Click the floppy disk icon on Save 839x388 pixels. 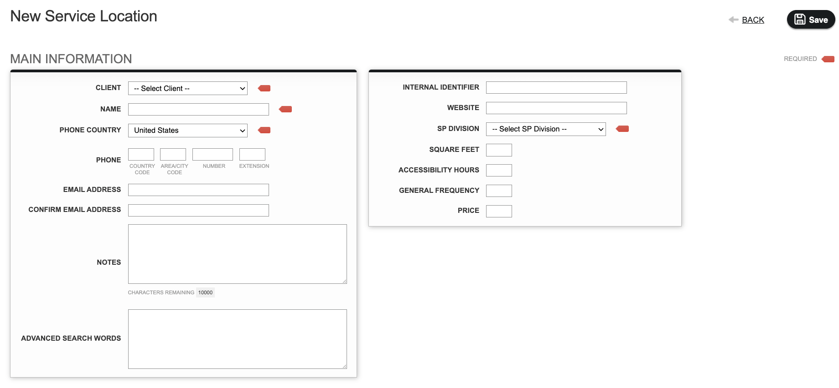click(x=800, y=19)
